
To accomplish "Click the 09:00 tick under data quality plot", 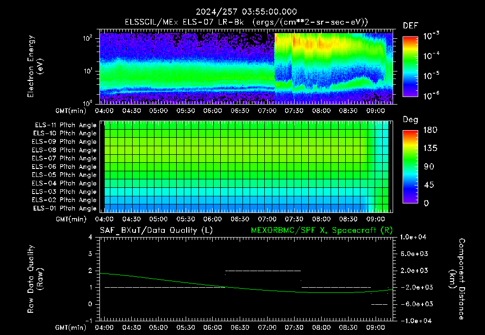I will coord(376,327).
